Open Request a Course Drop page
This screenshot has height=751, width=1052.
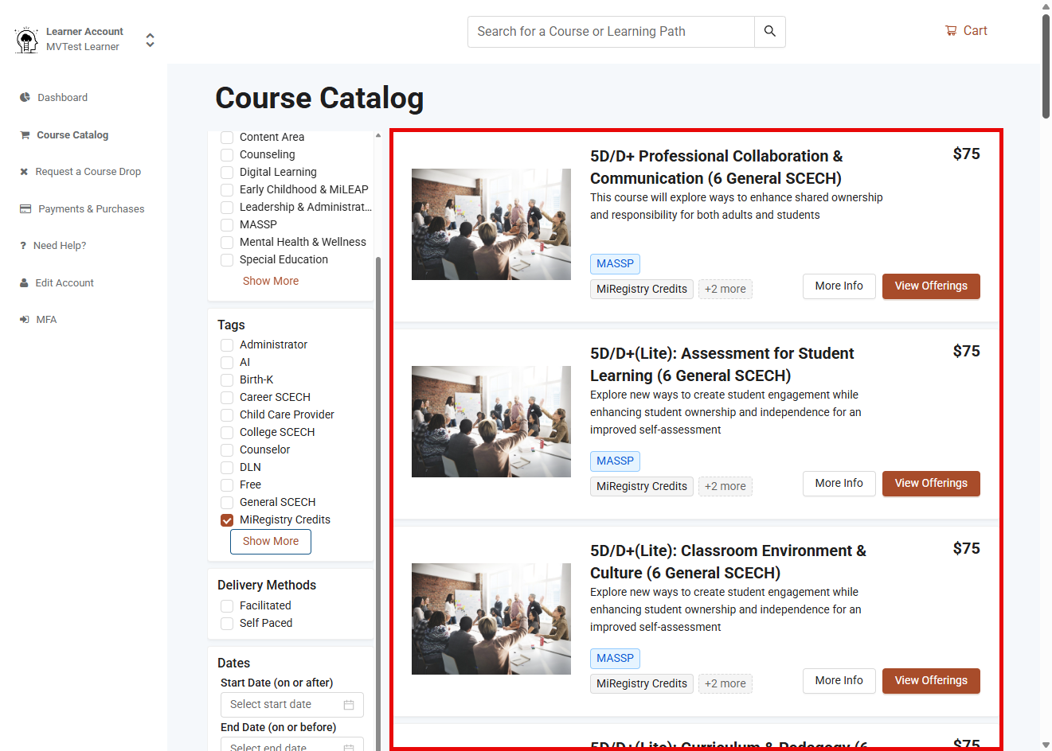click(88, 172)
